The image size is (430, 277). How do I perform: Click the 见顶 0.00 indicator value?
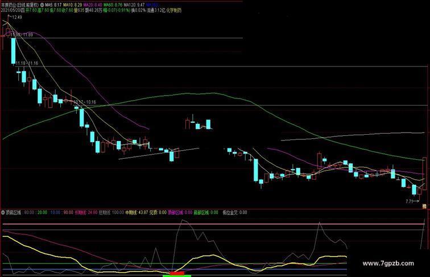click(158, 212)
